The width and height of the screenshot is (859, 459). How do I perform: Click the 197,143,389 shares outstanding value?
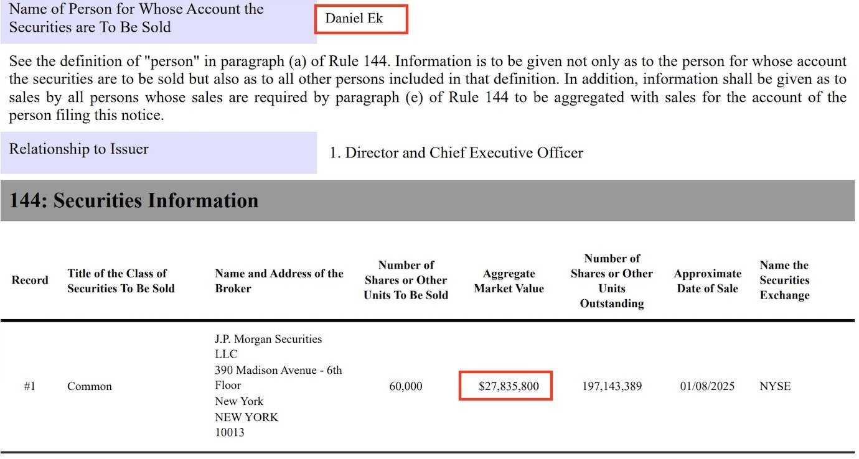(x=612, y=386)
